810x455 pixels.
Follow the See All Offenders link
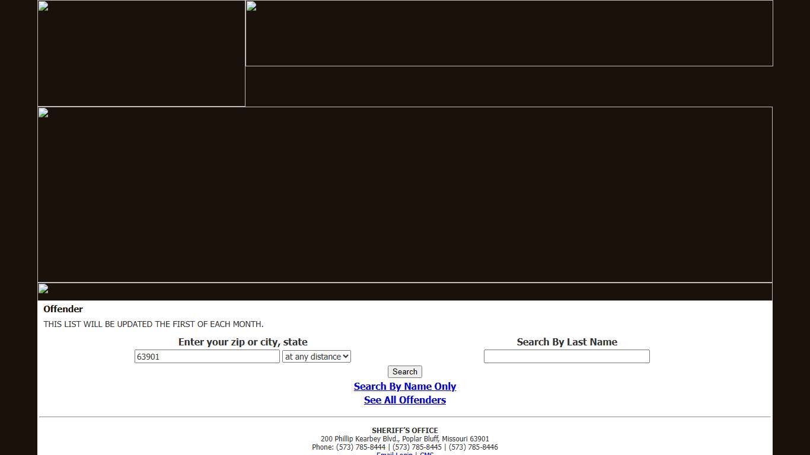405,400
